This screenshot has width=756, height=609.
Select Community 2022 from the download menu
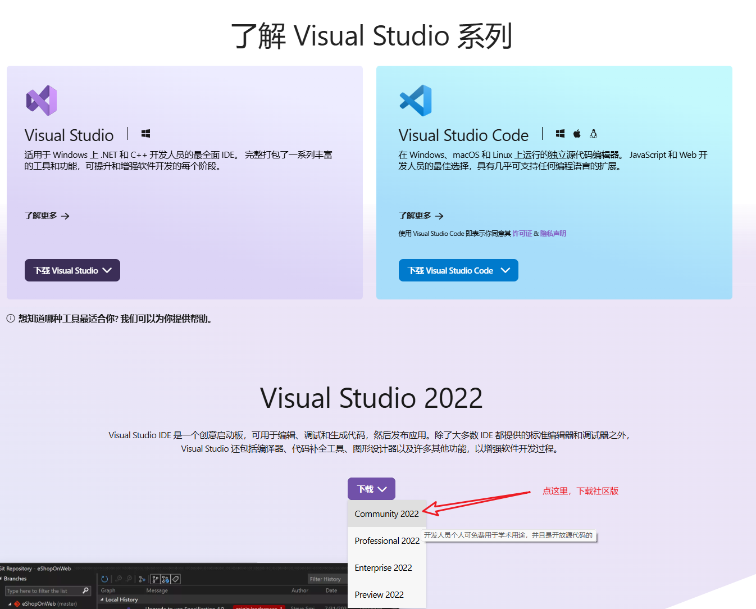click(387, 513)
